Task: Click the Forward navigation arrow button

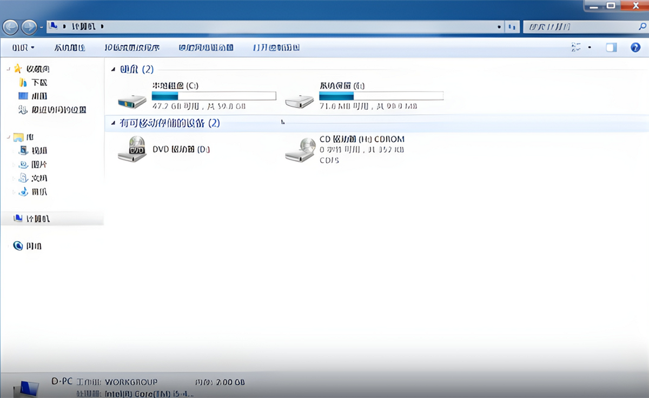Action: tap(29, 26)
